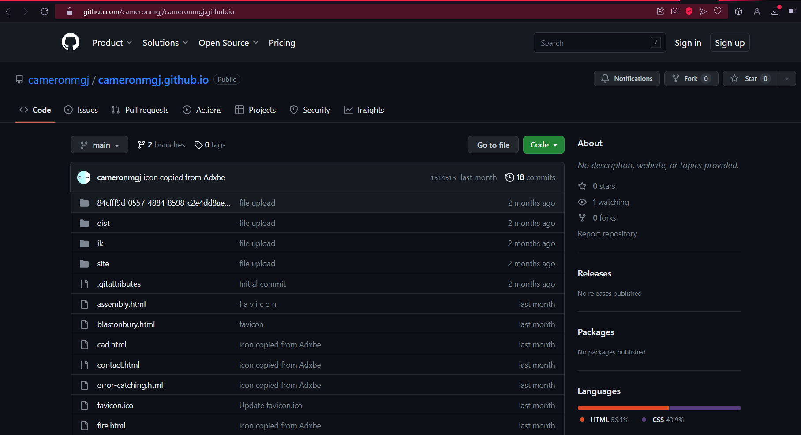Viewport: 801px width, 435px height.
Task: Click the Report repository link
Action: pos(607,234)
